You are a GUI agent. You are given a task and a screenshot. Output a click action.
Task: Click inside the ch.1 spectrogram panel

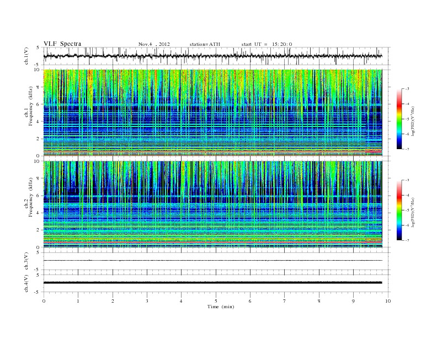212,113
